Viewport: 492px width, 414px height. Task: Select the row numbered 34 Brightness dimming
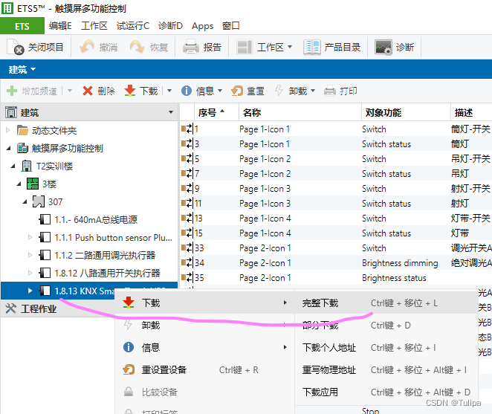(x=336, y=262)
